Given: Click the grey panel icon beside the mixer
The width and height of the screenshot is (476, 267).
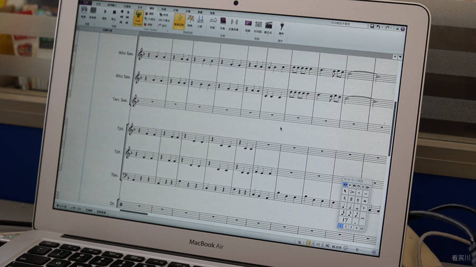Looking at the screenshot, I should point(93,10).
